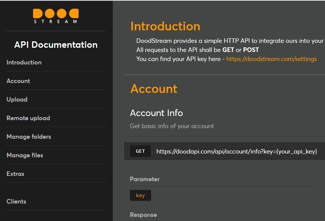Screen dimensions: 325x221
Task: Navigate to Manage folders
Action: pyautogui.click(x=28, y=137)
